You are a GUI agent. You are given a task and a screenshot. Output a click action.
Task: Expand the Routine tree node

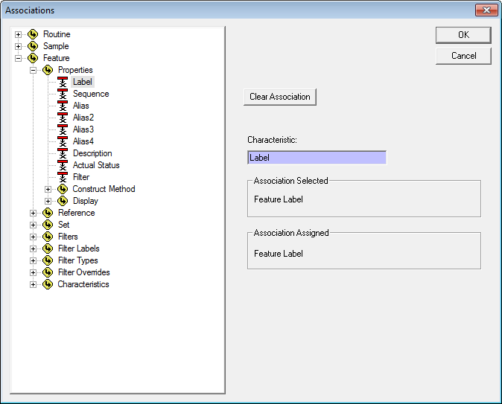point(19,34)
